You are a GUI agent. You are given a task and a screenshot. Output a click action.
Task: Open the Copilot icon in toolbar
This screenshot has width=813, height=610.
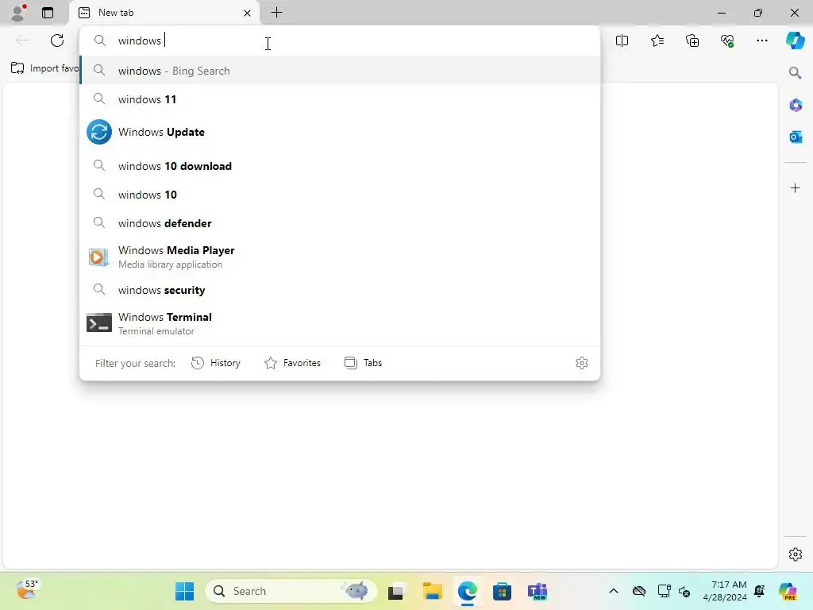click(x=796, y=41)
